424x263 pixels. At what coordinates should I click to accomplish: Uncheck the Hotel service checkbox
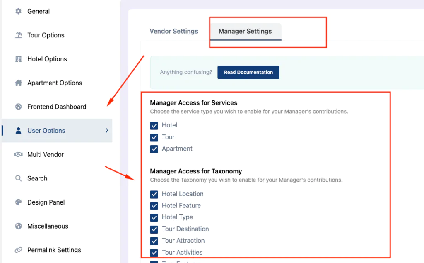tap(154, 125)
